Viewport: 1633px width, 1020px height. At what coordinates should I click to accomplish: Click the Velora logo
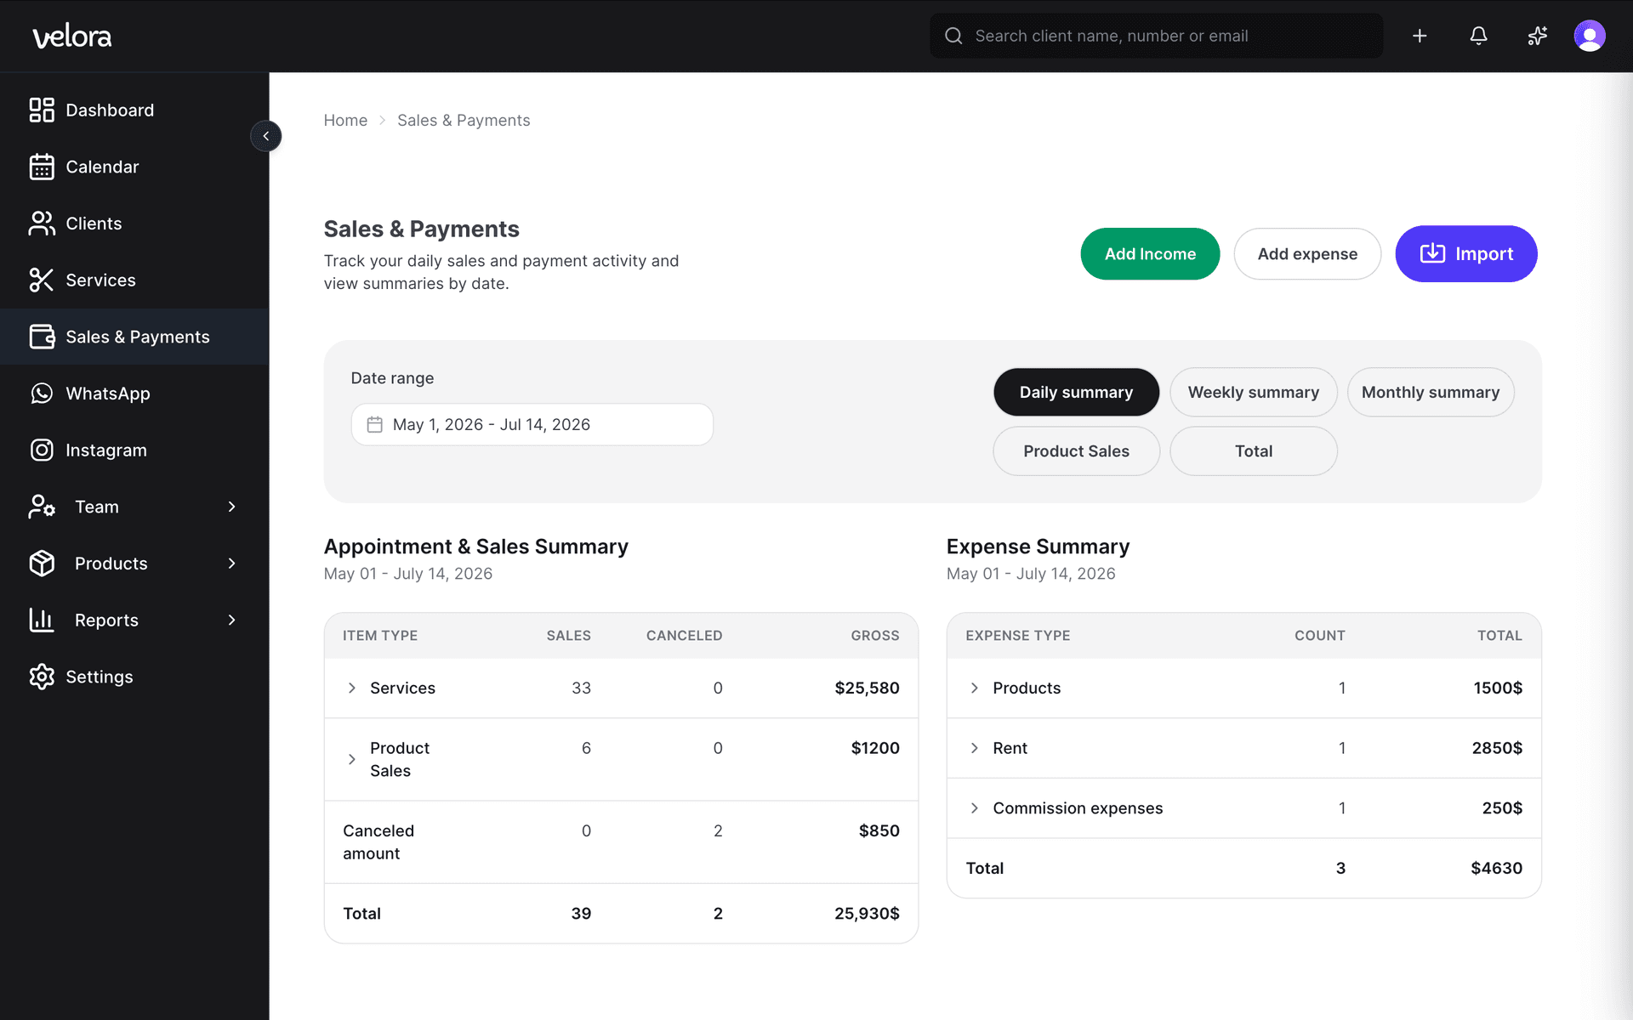(x=71, y=36)
